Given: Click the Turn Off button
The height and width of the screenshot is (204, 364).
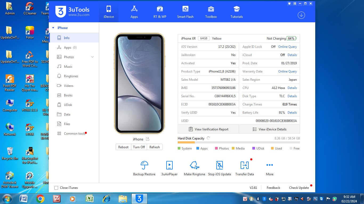Looking at the screenshot, I should pyautogui.click(x=139, y=147).
